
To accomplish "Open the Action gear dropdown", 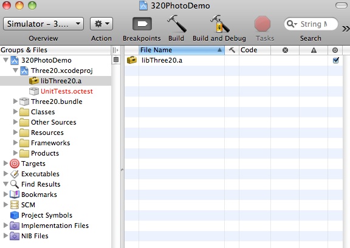I will point(101,24).
